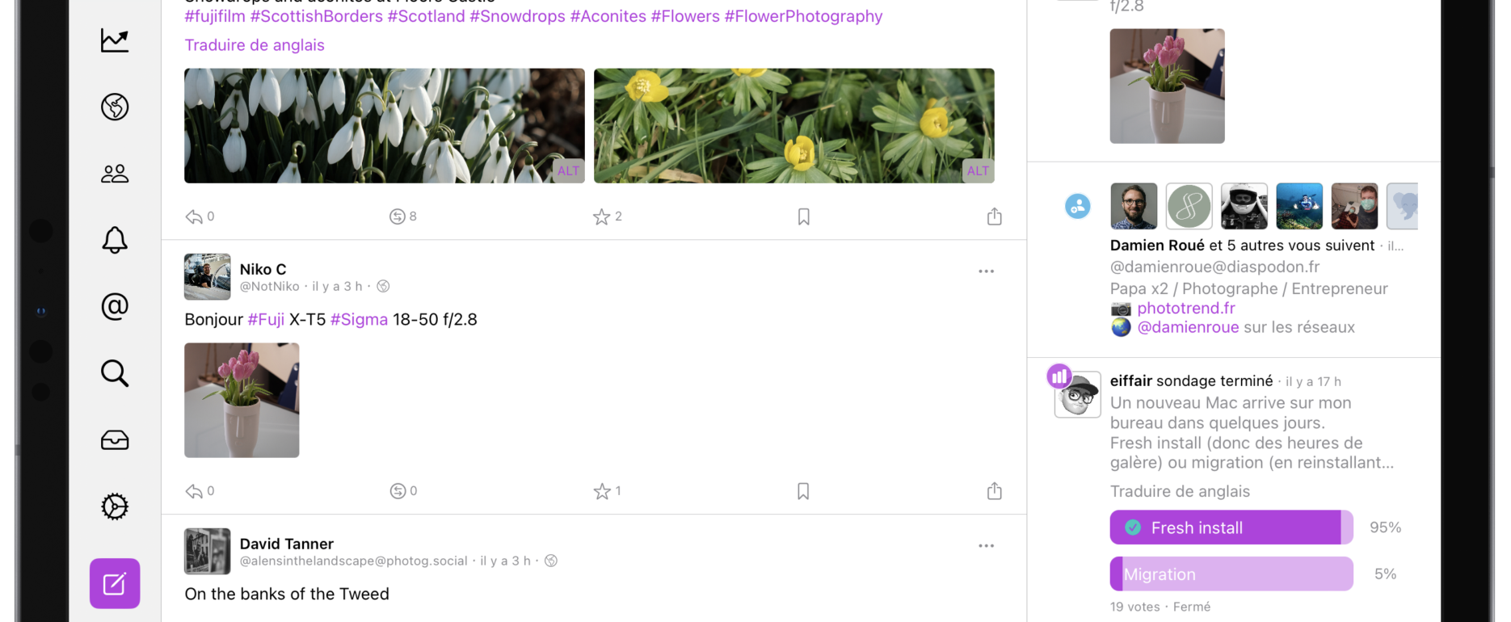Open the people/community sidebar tab
The image size is (1511, 622).
click(x=115, y=174)
